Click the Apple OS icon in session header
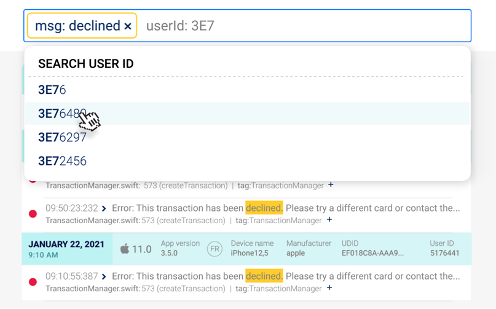 click(x=125, y=248)
